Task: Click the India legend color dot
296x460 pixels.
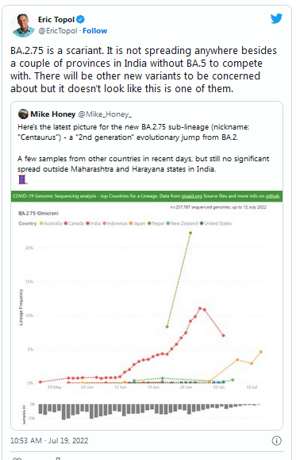Action: point(87,223)
